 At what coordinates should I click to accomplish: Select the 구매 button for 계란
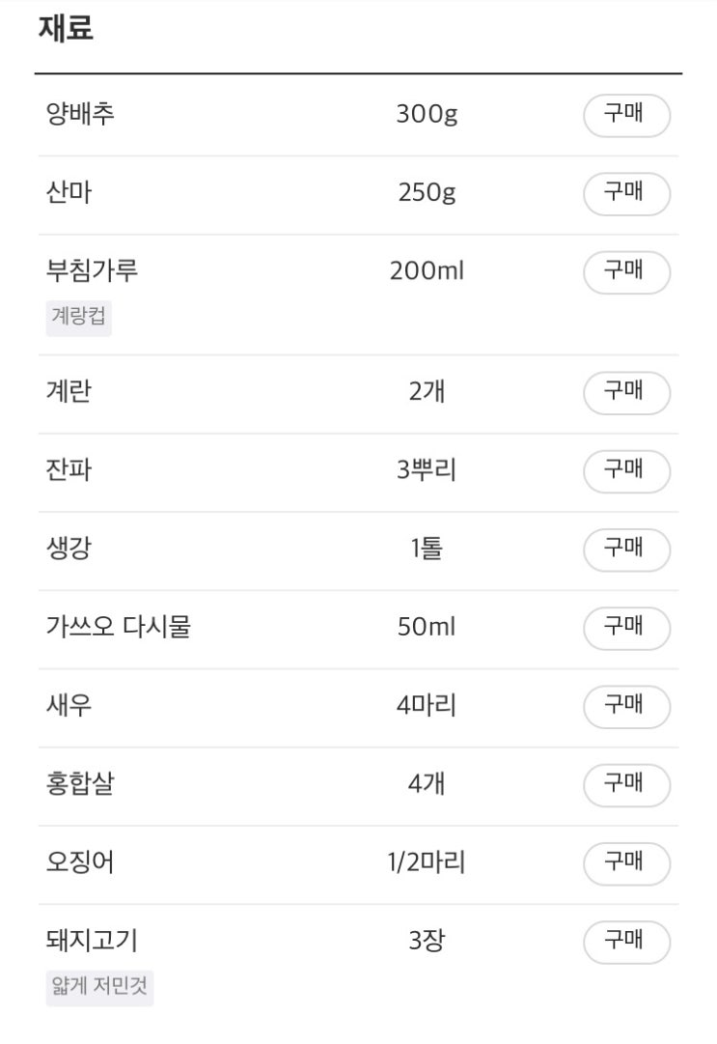tap(626, 393)
